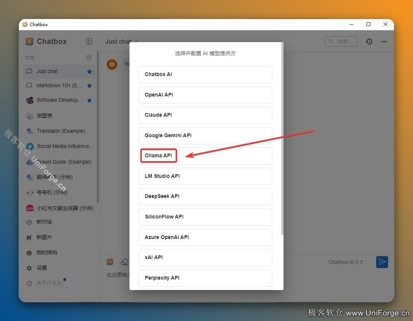The image size is (413, 321).
Task: Select Perplexity API provider
Action: 205,278
